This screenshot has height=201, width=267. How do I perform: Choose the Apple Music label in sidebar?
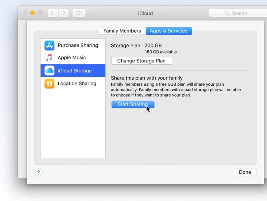coord(72,58)
